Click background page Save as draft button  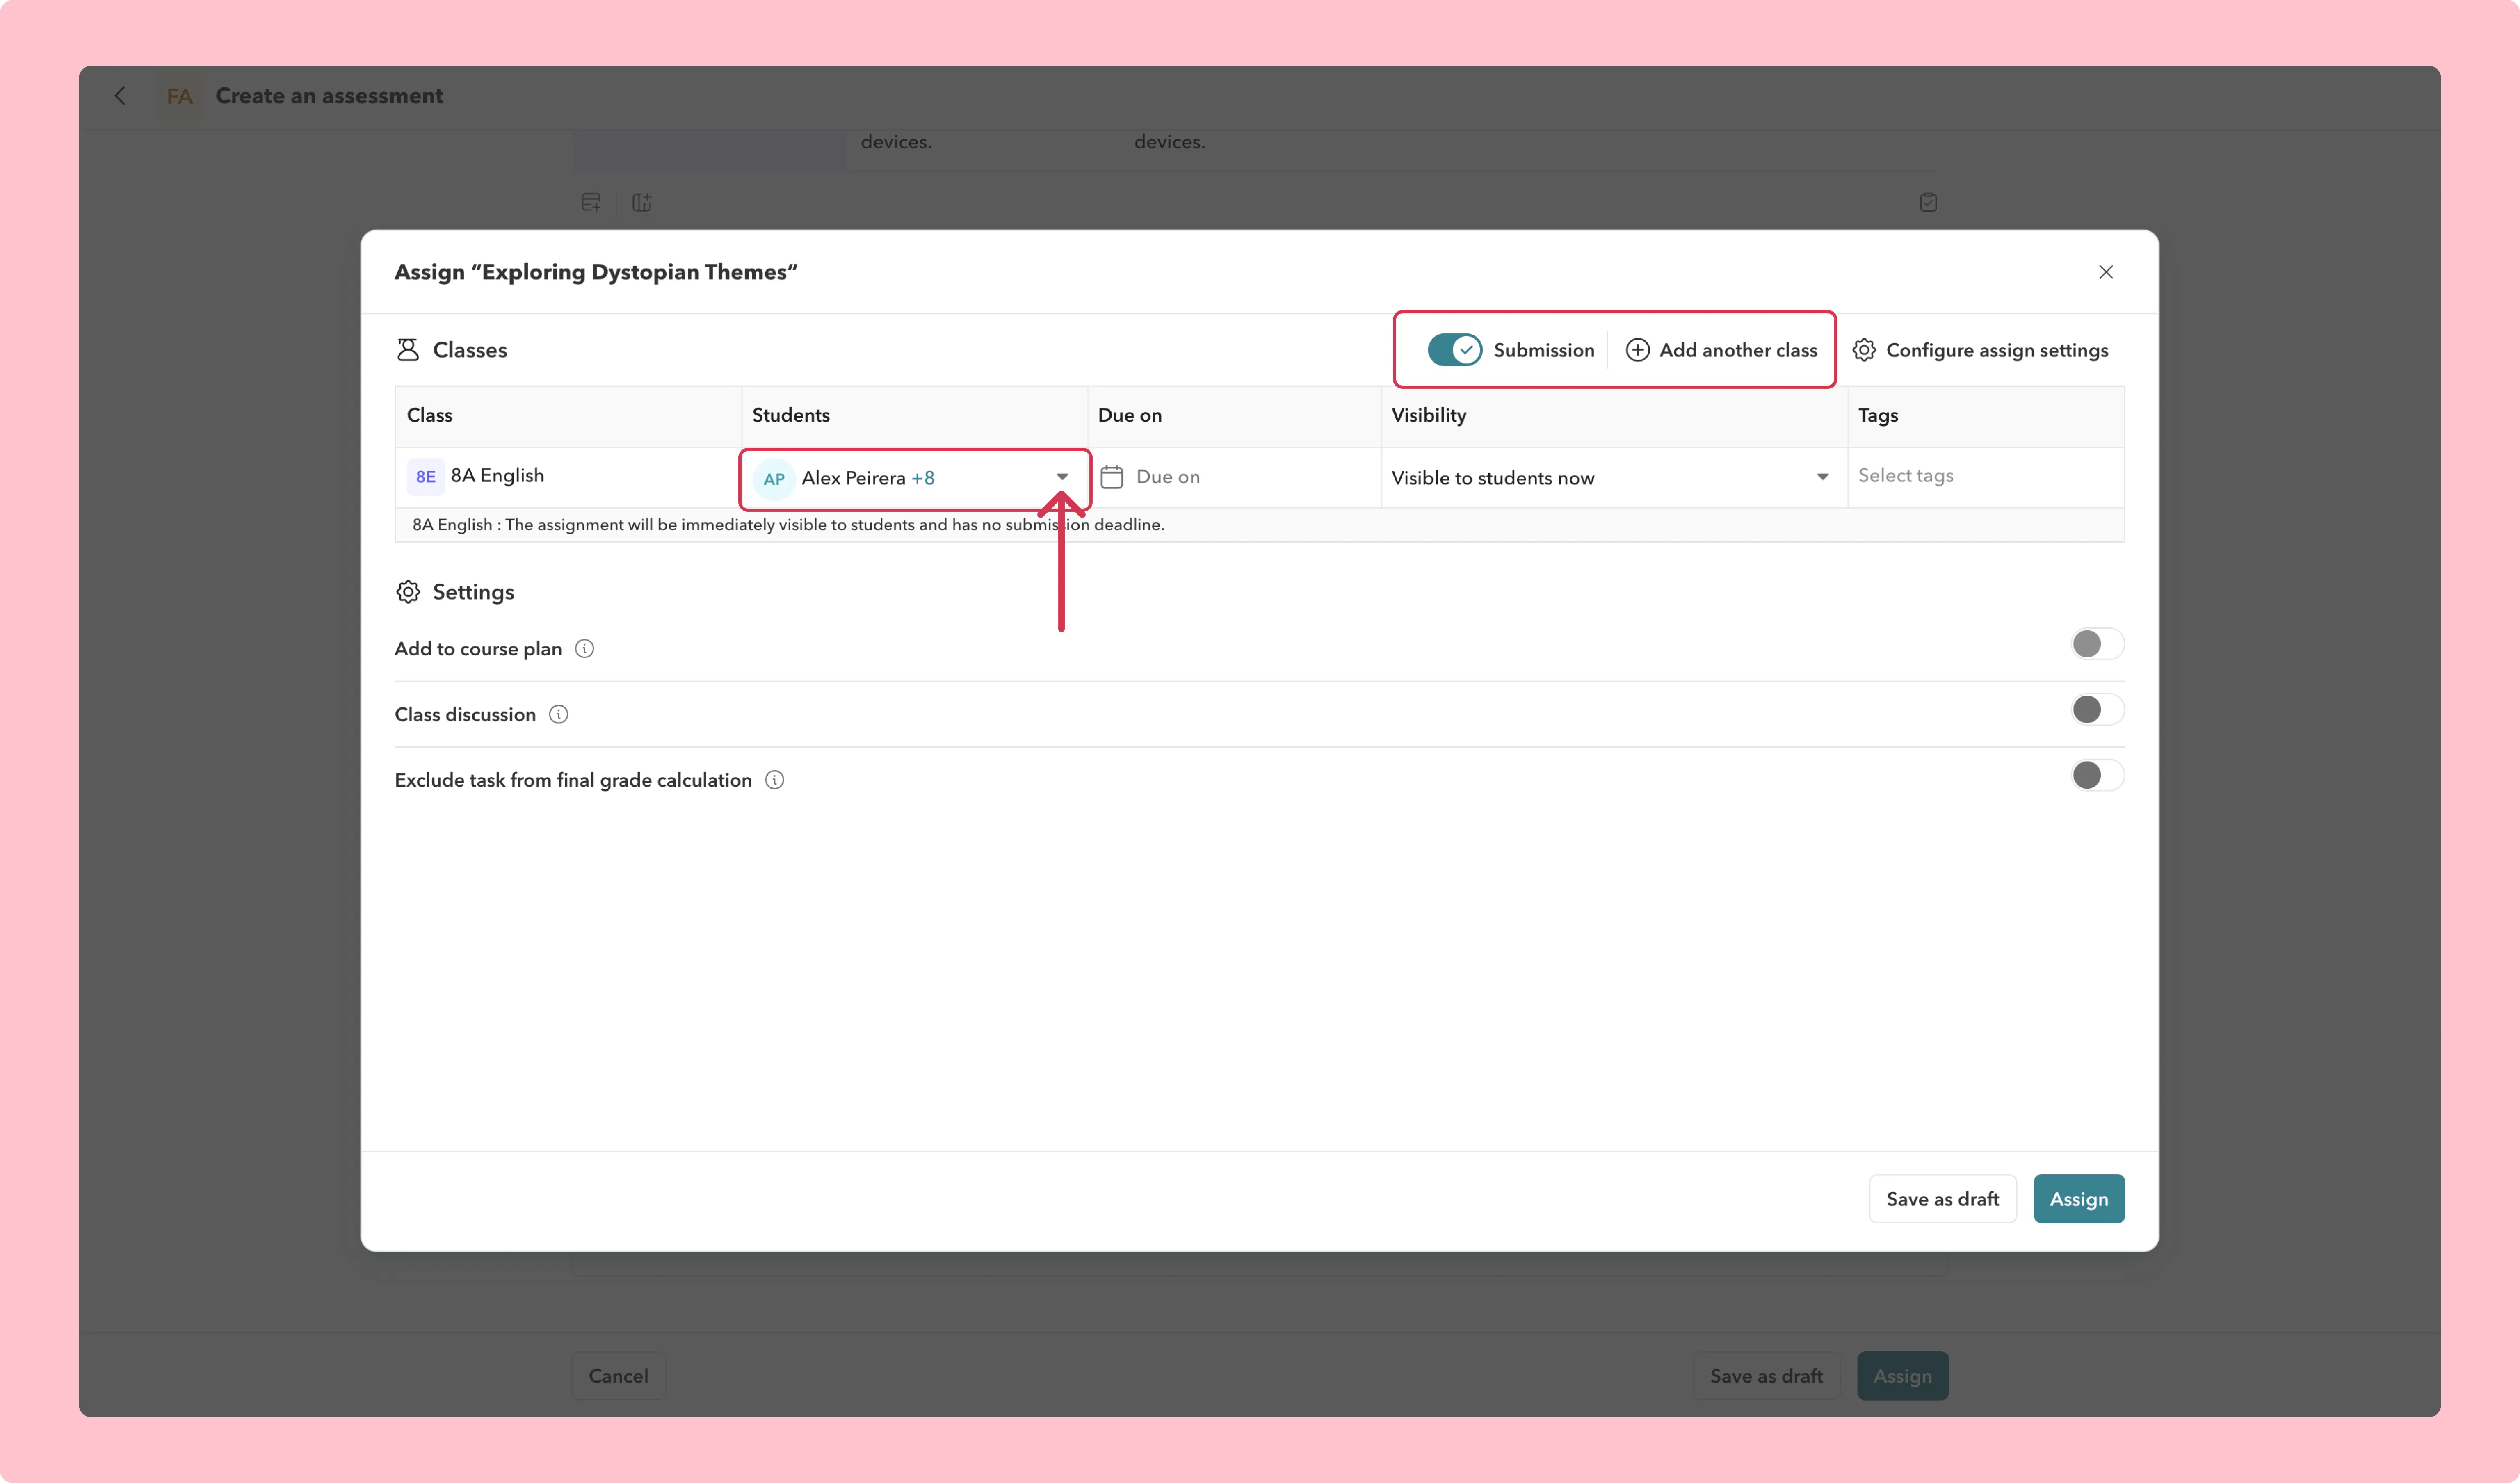[x=1766, y=1376]
